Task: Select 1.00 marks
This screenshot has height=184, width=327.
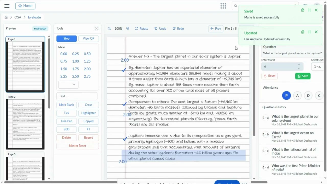Action: point(75,61)
